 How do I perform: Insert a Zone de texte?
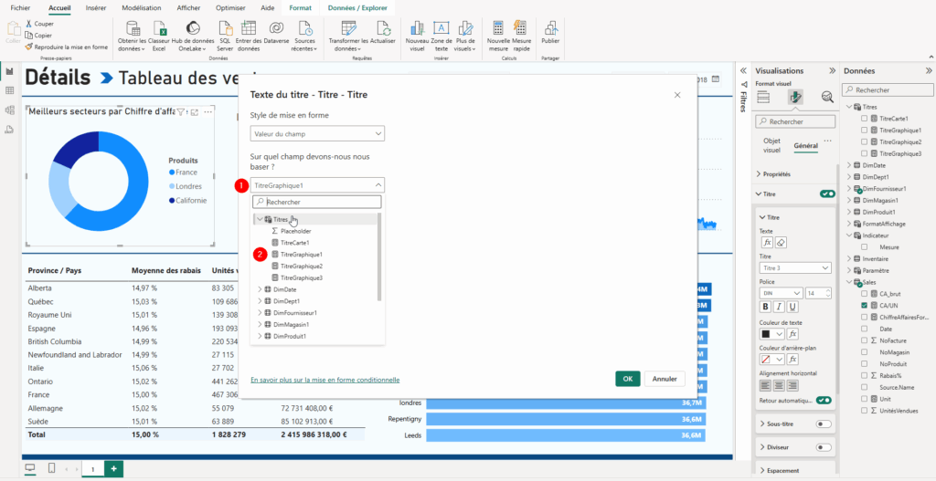coord(441,36)
